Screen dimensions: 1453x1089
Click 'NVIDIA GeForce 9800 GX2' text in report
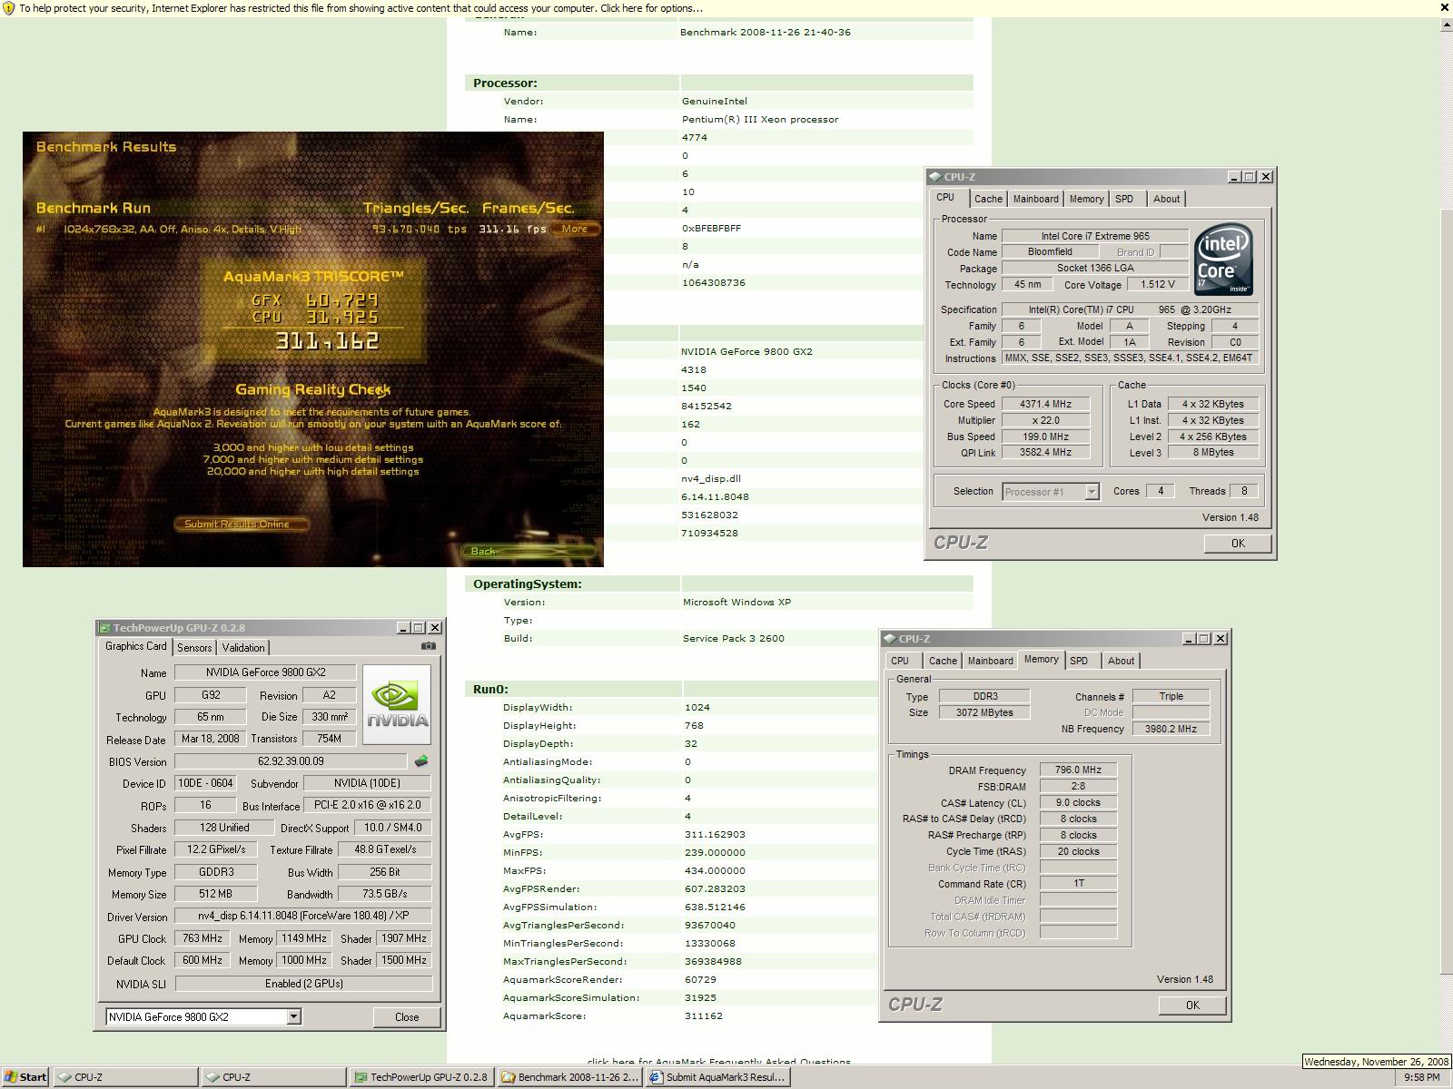pos(746,351)
